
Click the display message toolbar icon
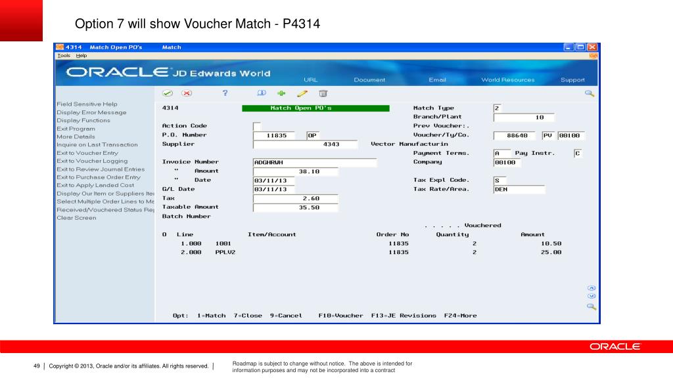[262, 93]
